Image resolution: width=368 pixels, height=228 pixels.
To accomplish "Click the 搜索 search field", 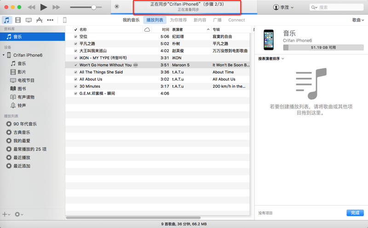I will coord(337,7).
